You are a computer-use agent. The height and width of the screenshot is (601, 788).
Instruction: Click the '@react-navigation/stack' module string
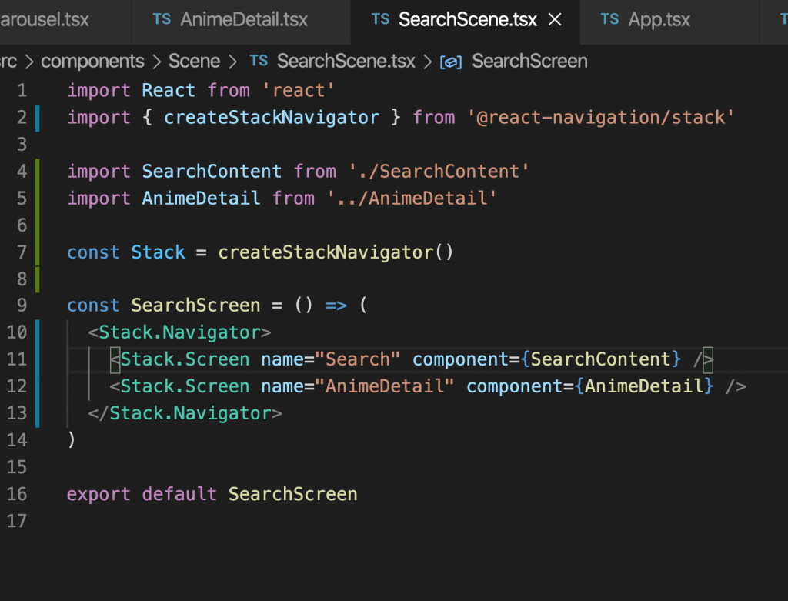[600, 118]
